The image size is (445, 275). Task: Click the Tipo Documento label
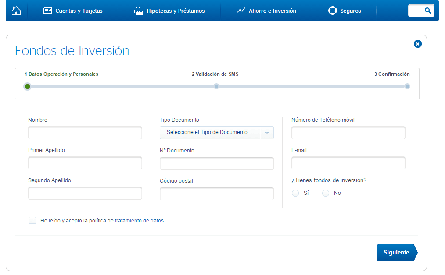click(x=179, y=120)
